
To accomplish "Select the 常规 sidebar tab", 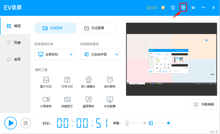I will point(15,26).
